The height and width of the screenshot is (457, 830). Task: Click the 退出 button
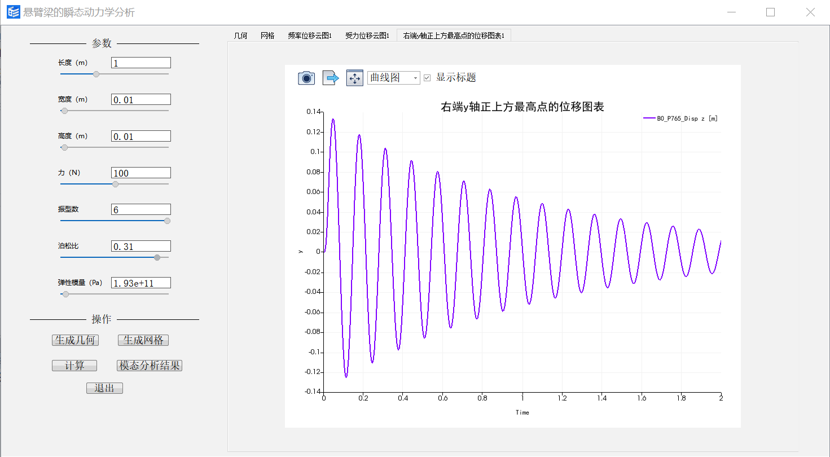104,388
